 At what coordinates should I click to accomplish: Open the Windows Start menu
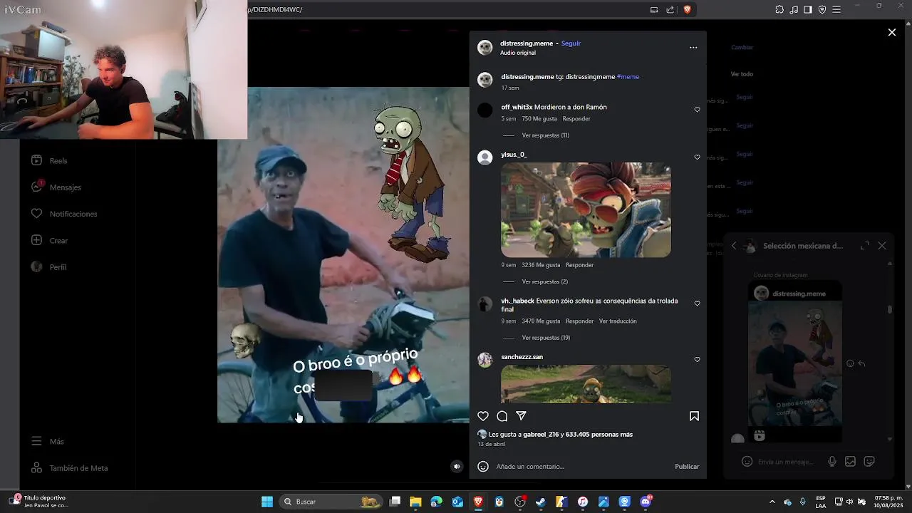[267, 502]
